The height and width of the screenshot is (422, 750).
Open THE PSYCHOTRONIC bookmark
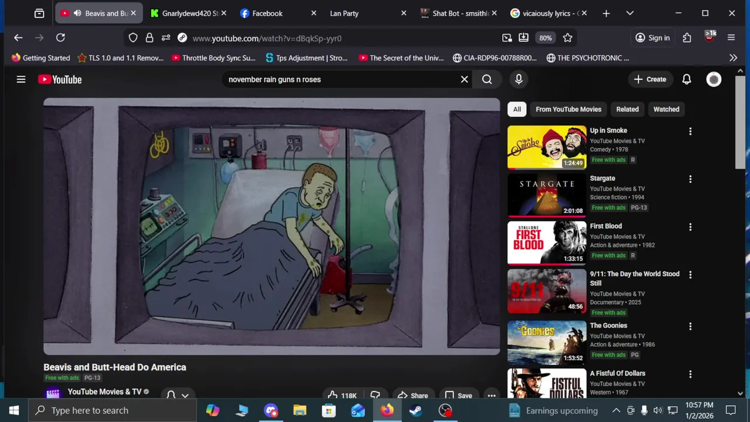(588, 57)
